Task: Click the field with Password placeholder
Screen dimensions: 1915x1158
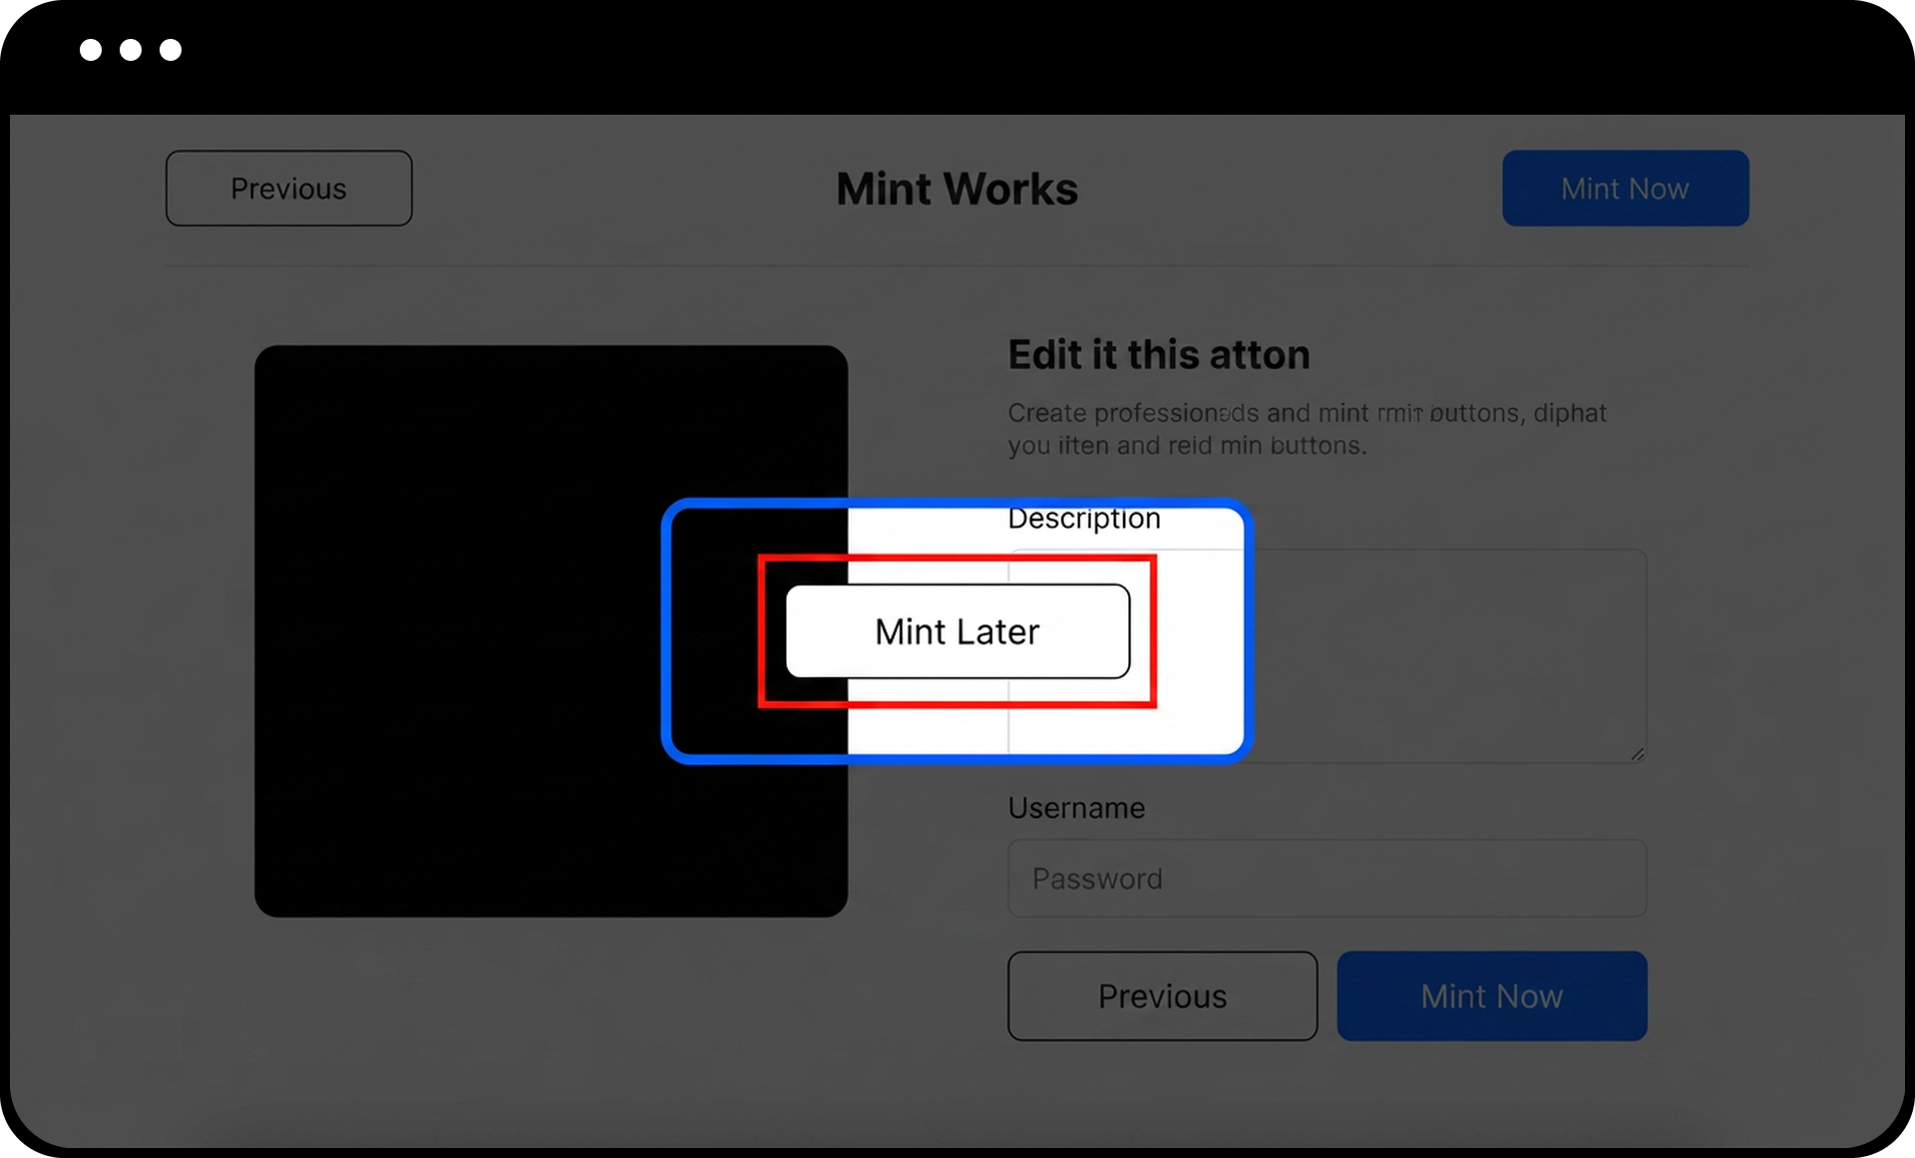Action: [1328, 879]
